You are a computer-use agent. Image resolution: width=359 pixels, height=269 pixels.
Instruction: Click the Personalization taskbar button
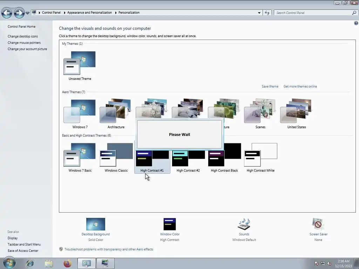(105, 263)
